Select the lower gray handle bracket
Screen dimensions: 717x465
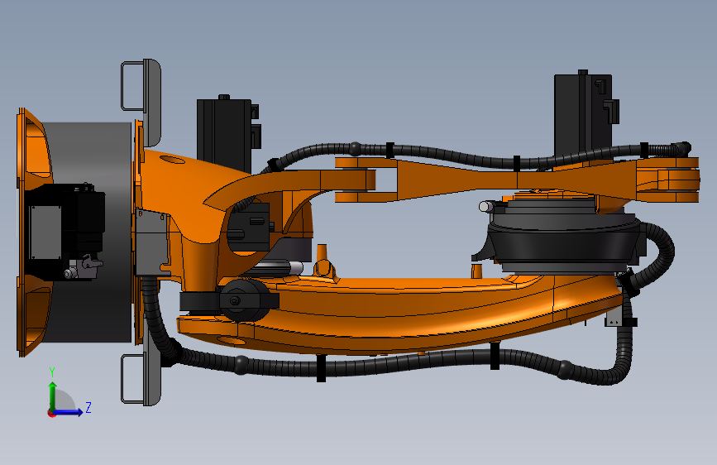141,380
